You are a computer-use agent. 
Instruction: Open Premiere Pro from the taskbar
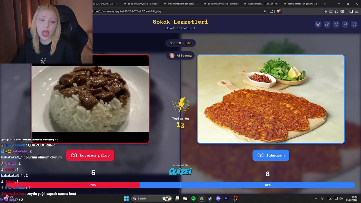click(x=226, y=198)
